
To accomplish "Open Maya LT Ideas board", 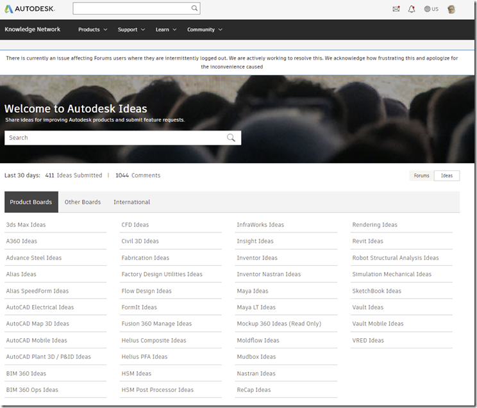I will pos(256,307).
